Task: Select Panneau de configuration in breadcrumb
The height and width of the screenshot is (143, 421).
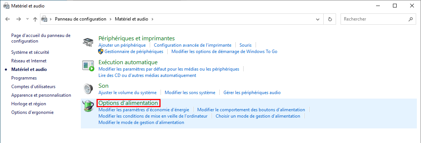Action: [x=80, y=19]
